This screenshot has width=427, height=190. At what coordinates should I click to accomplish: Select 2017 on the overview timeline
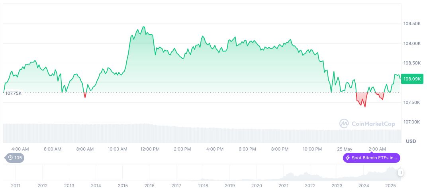(x=176, y=186)
